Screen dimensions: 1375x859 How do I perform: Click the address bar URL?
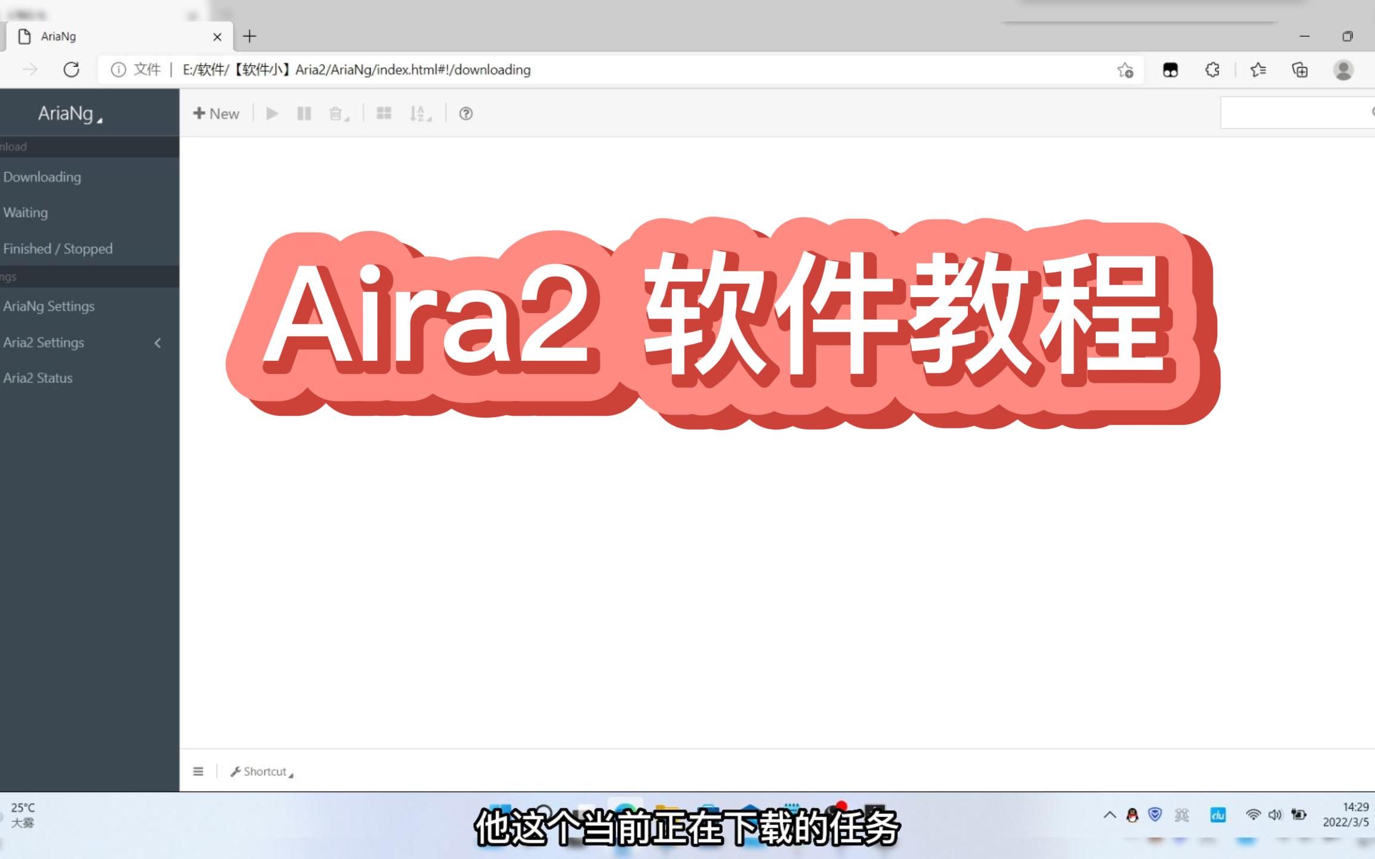(356, 70)
